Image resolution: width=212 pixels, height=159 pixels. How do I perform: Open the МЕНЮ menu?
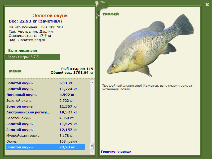point(15,71)
